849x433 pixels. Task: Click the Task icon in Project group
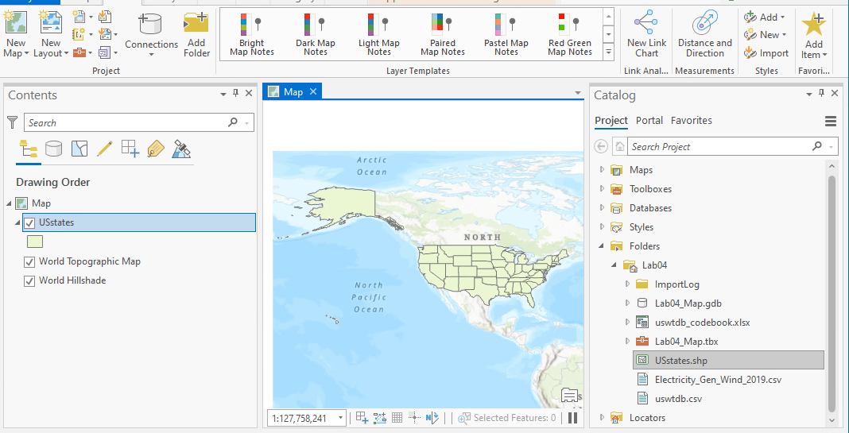(105, 52)
